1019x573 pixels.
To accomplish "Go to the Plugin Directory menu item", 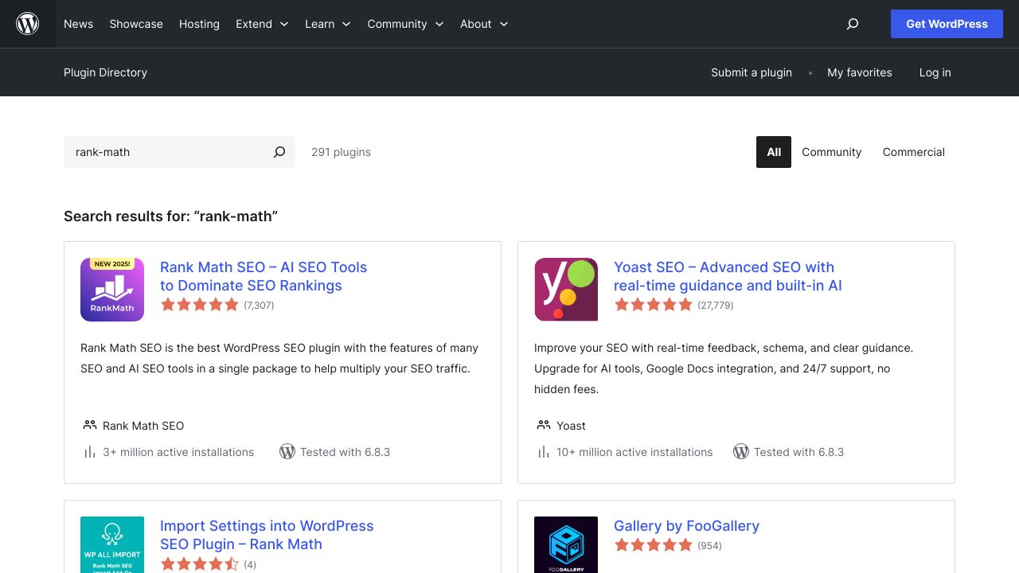I will (105, 72).
